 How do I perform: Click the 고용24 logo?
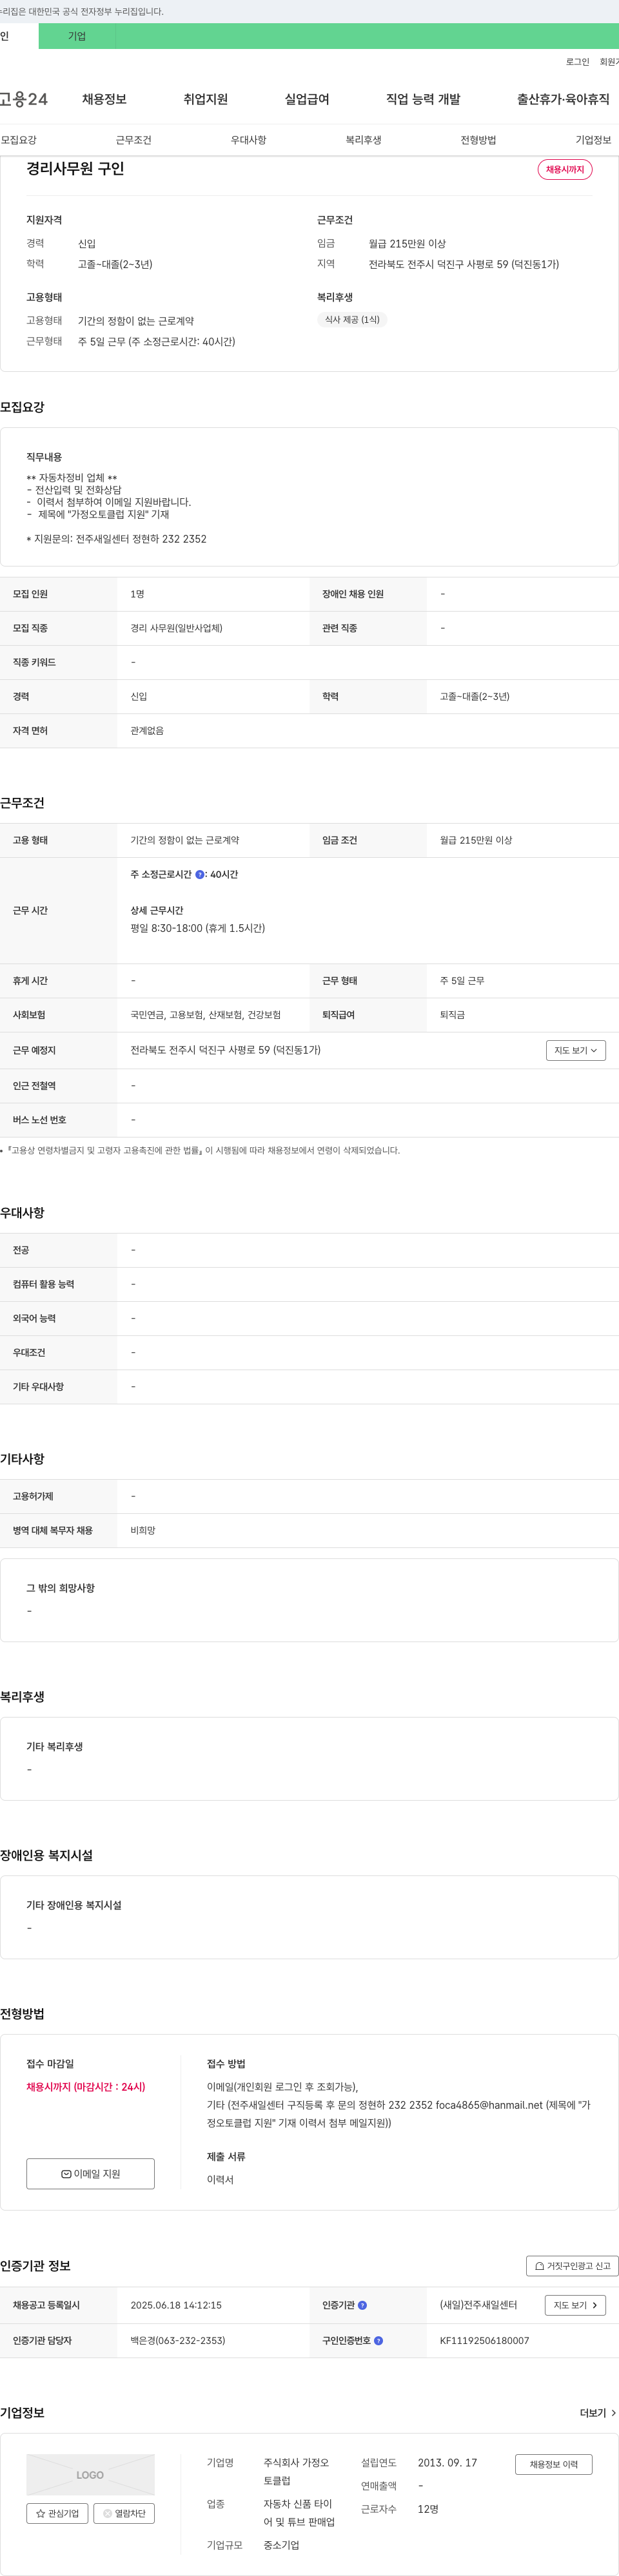(23, 99)
